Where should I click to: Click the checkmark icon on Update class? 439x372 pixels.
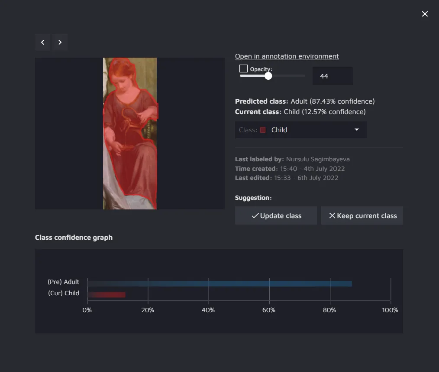point(255,216)
